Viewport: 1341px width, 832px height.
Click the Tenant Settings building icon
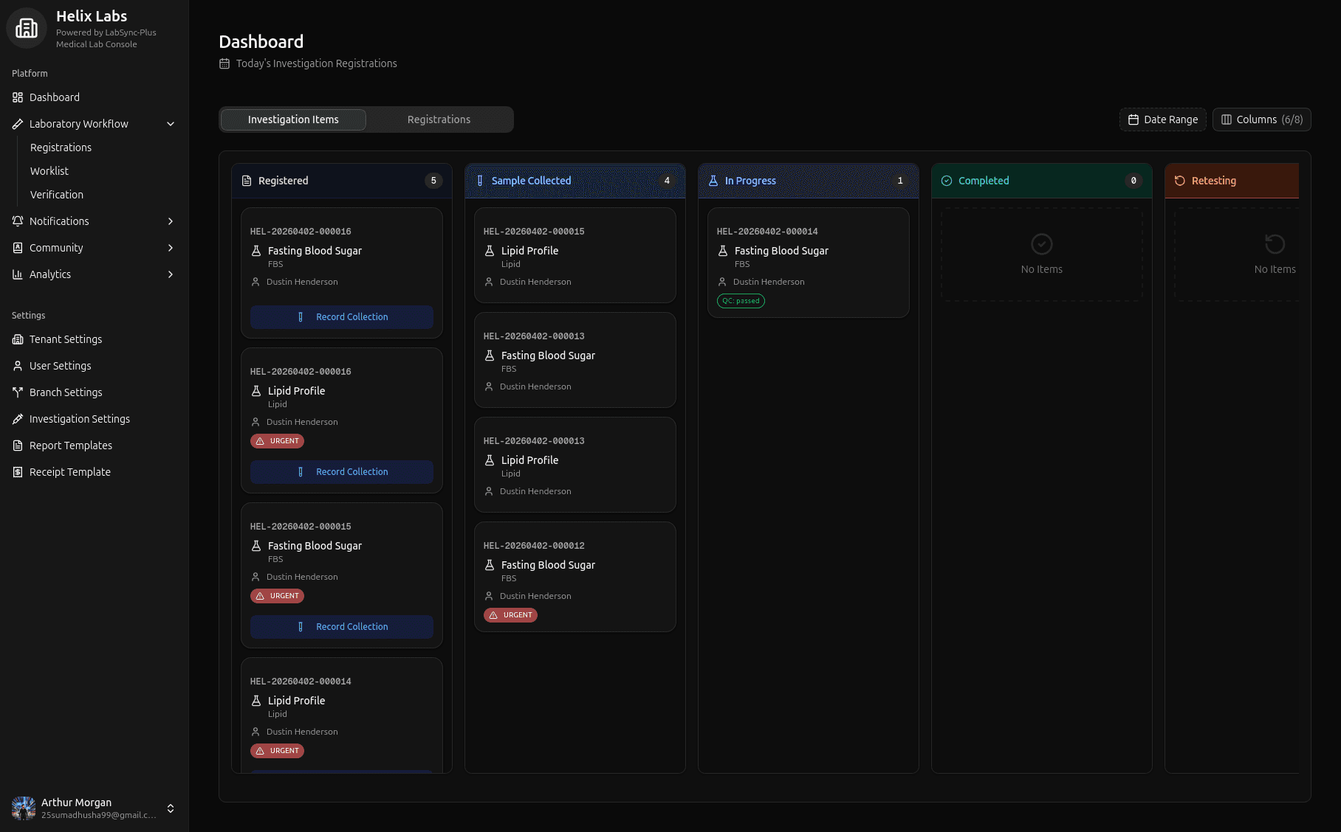[x=18, y=339]
